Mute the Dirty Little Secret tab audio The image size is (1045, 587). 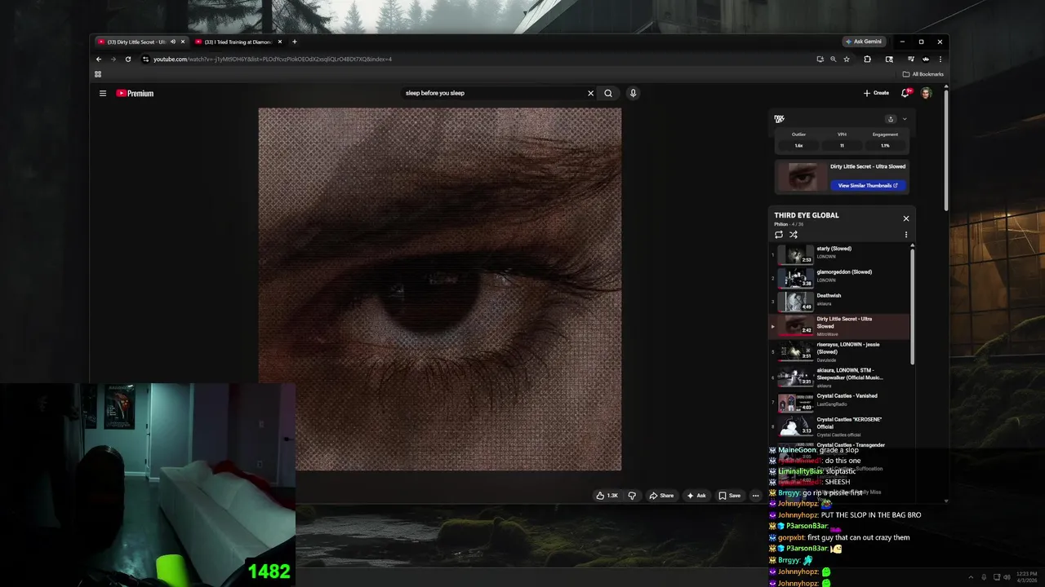pyautogui.click(x=172, y=42)
